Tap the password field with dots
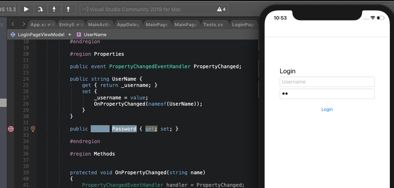Screen dimensions: 394x188 click(327, 94)
